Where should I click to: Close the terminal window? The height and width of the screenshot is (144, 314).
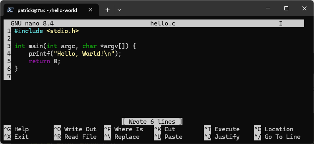pyautogui.click(x=304, y=8)
